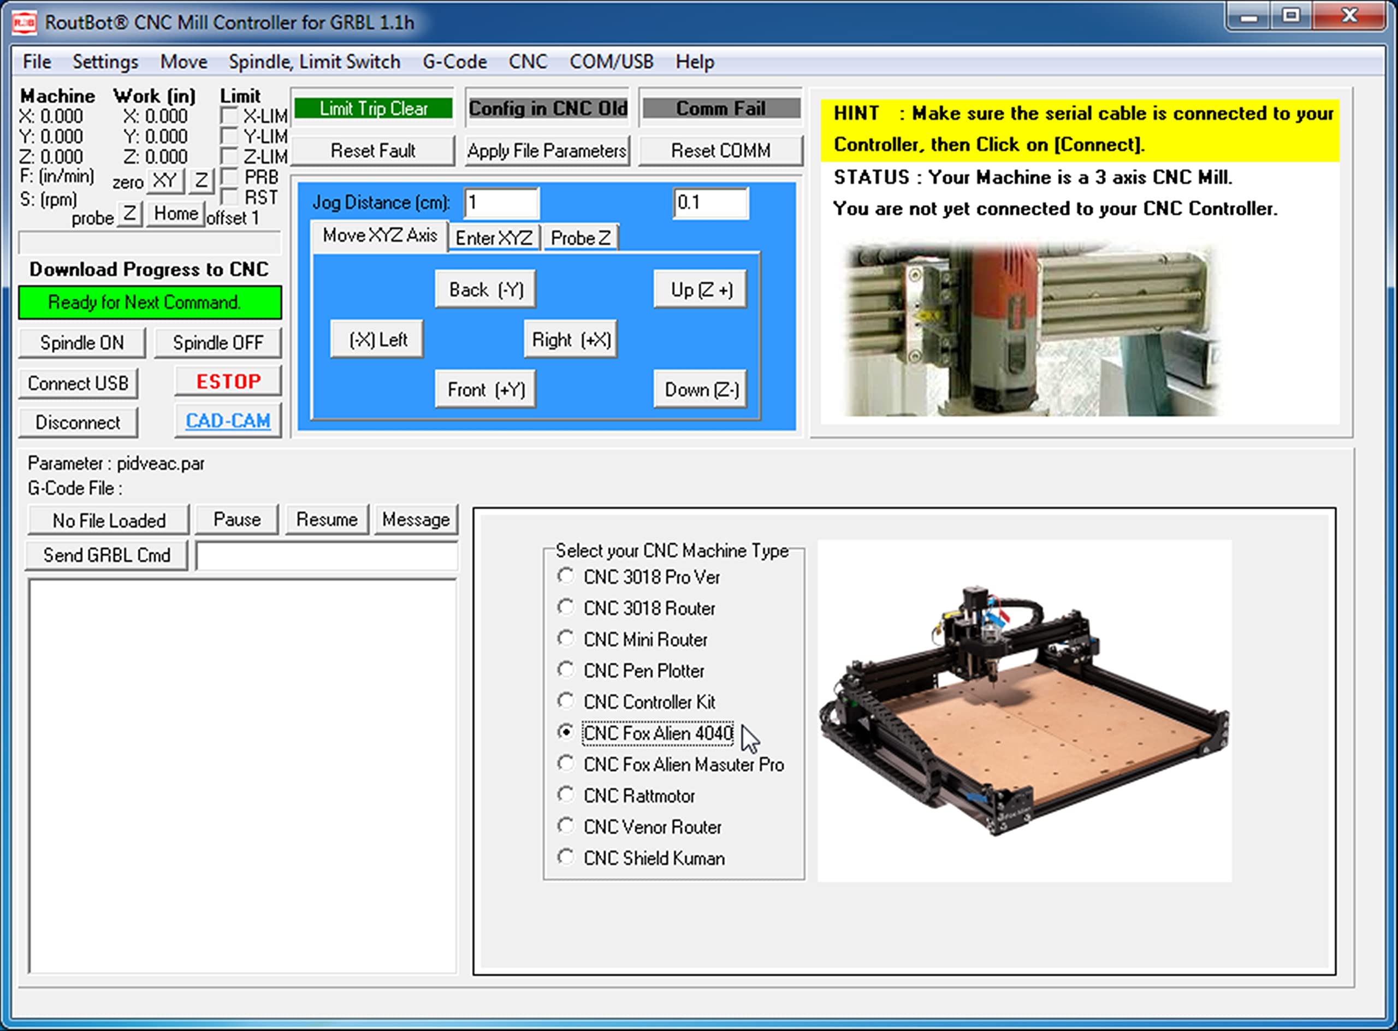
Task: Click the Send GRBL Cmd button
Action: tap(106, 555)
